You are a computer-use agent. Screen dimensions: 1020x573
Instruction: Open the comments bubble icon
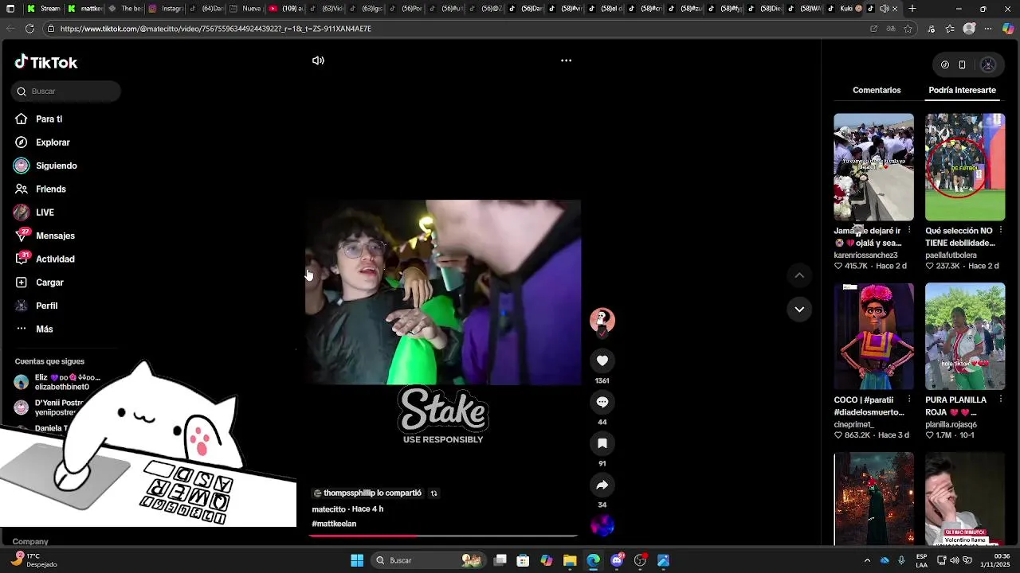(602, 402)
